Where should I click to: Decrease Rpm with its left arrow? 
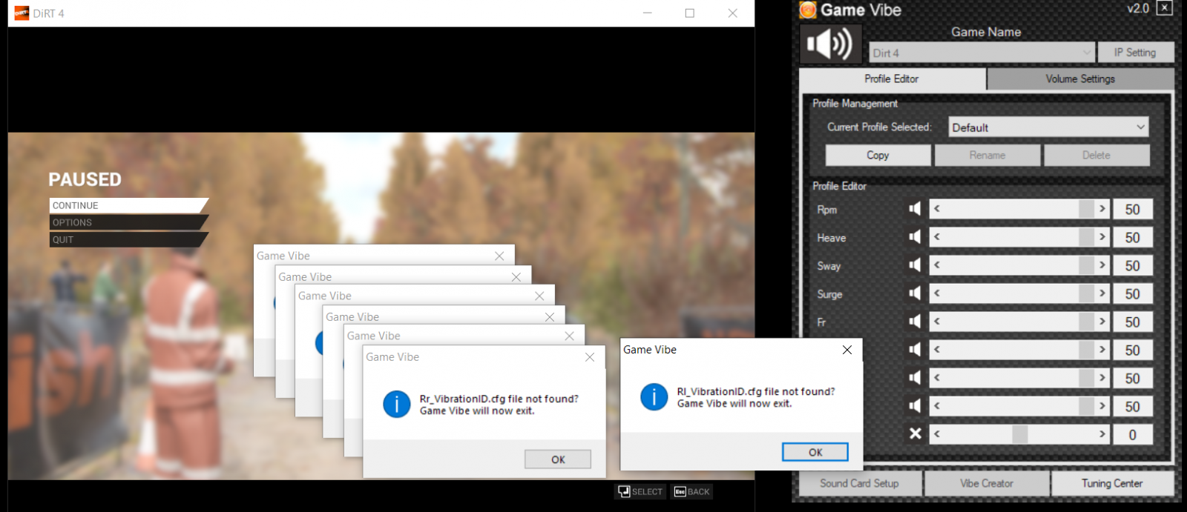(937, 209)
